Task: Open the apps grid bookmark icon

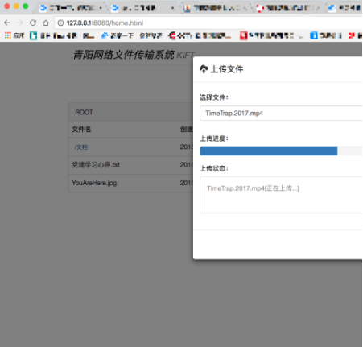Action: click(x=8, y=35)
